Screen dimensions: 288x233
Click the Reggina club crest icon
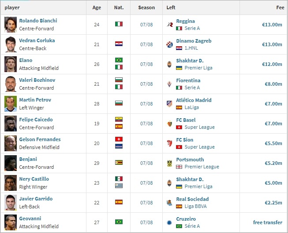pyautogui.click(x=170, y=25)
